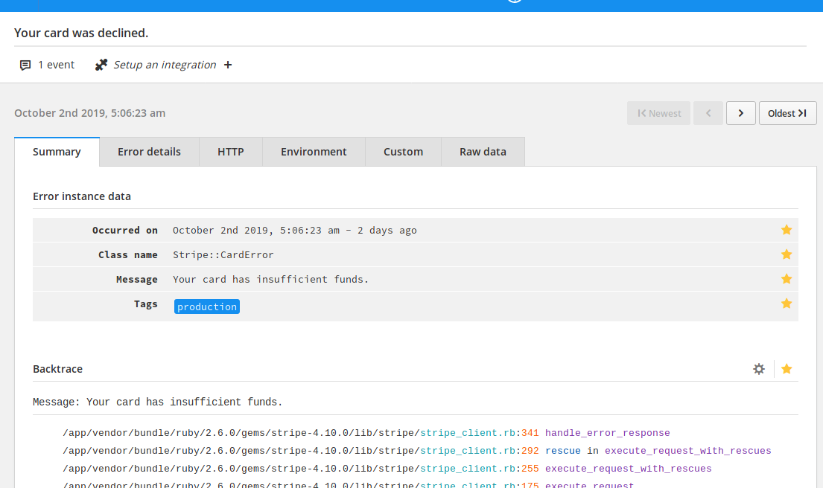823x488 pixels.
Task: Open the Custom tab
Action: tap(403, 152)
